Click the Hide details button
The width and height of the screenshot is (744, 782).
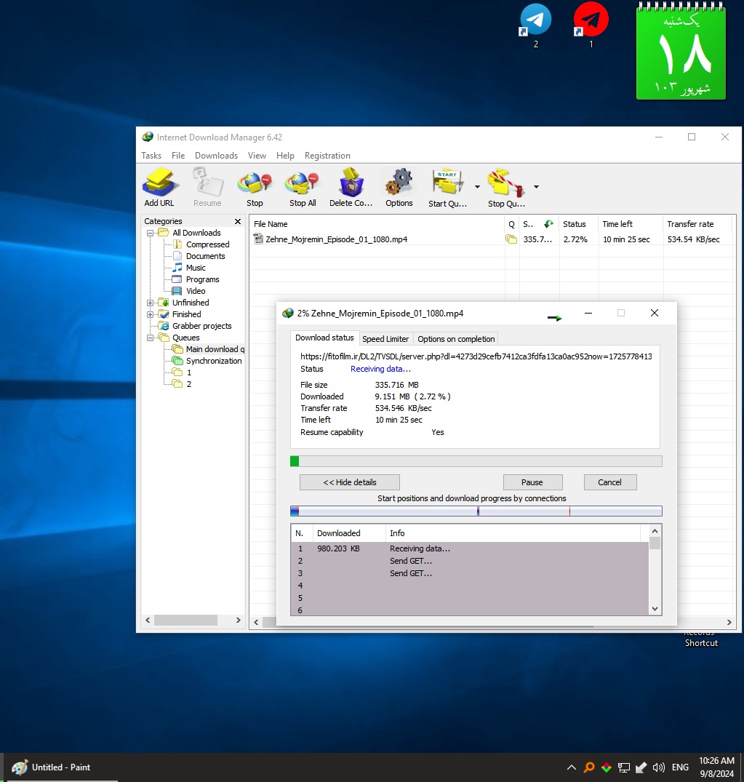pyautogui.click(x=350, y=482)
